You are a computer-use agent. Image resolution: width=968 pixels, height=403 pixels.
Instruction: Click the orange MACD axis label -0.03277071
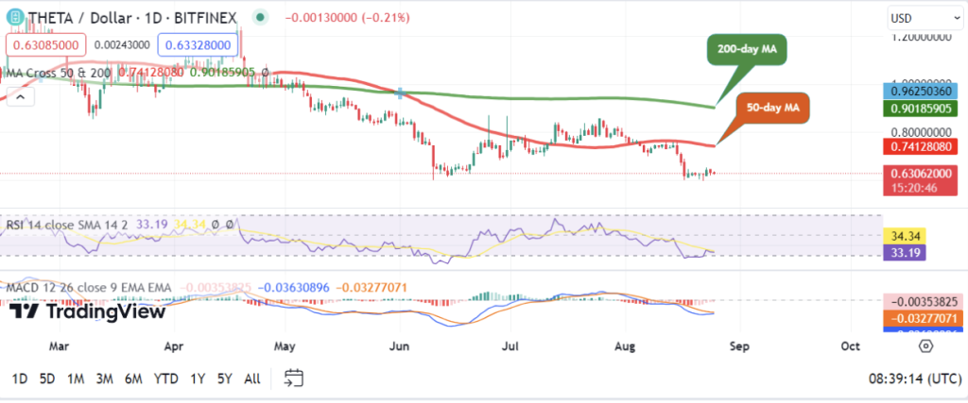[921, 318]
